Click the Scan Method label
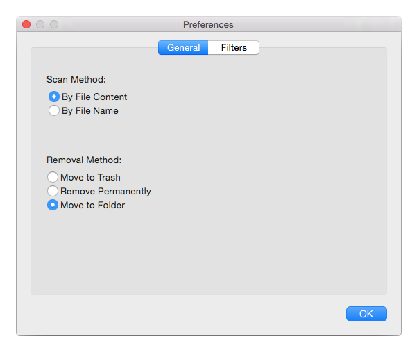The width and height of the screenshot is (419, 352). (x=76, y=79)
